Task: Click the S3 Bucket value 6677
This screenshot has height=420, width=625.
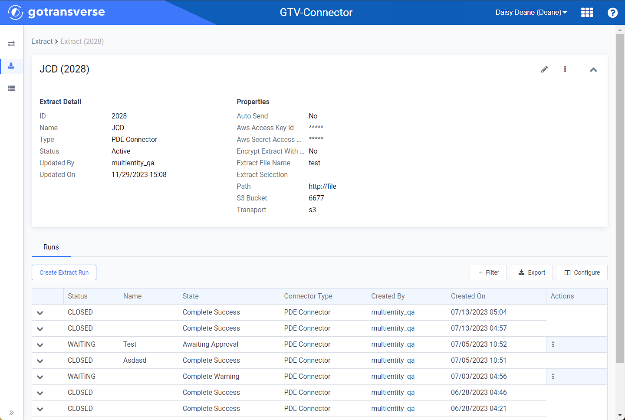Action: click(316, 198)
